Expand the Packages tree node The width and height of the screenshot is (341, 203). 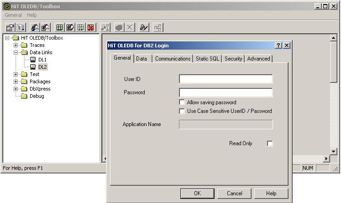point(16,81)
